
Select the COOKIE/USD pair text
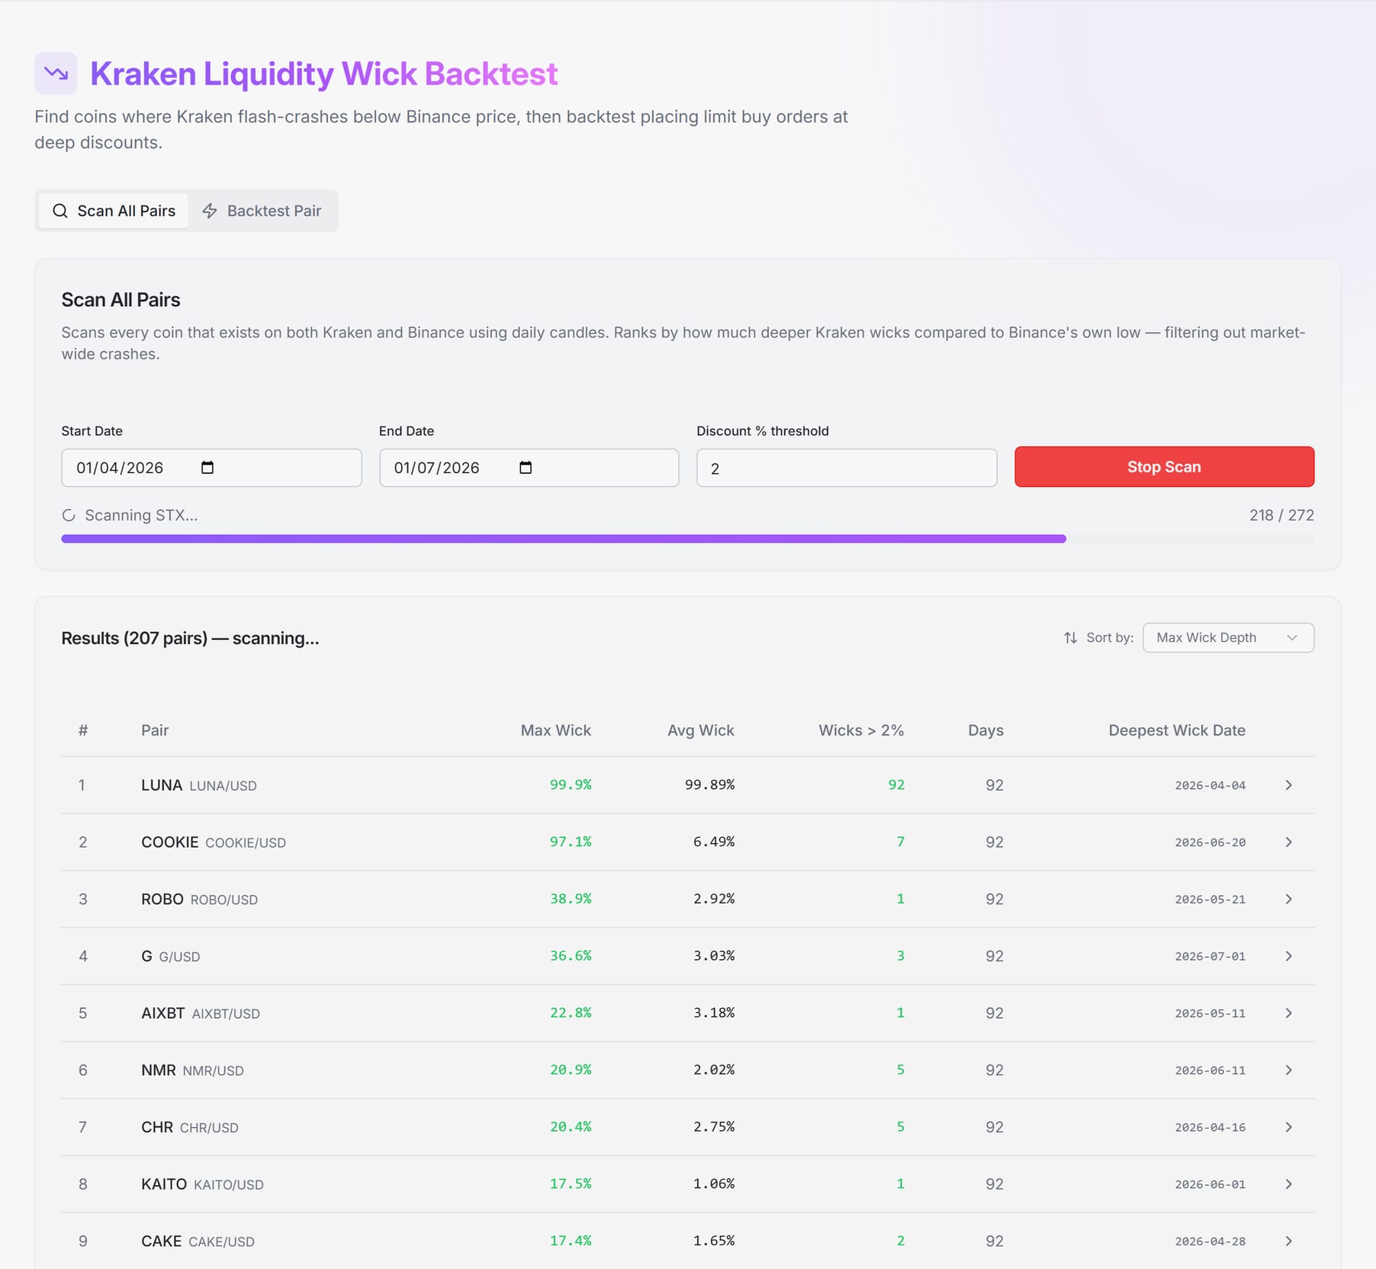click(246, 843)
